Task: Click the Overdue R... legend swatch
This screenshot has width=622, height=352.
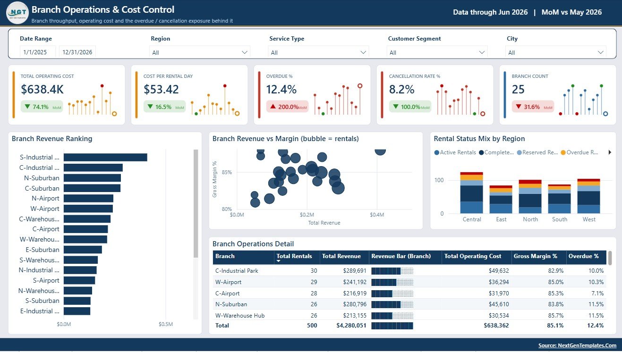Action: [563, 152]
